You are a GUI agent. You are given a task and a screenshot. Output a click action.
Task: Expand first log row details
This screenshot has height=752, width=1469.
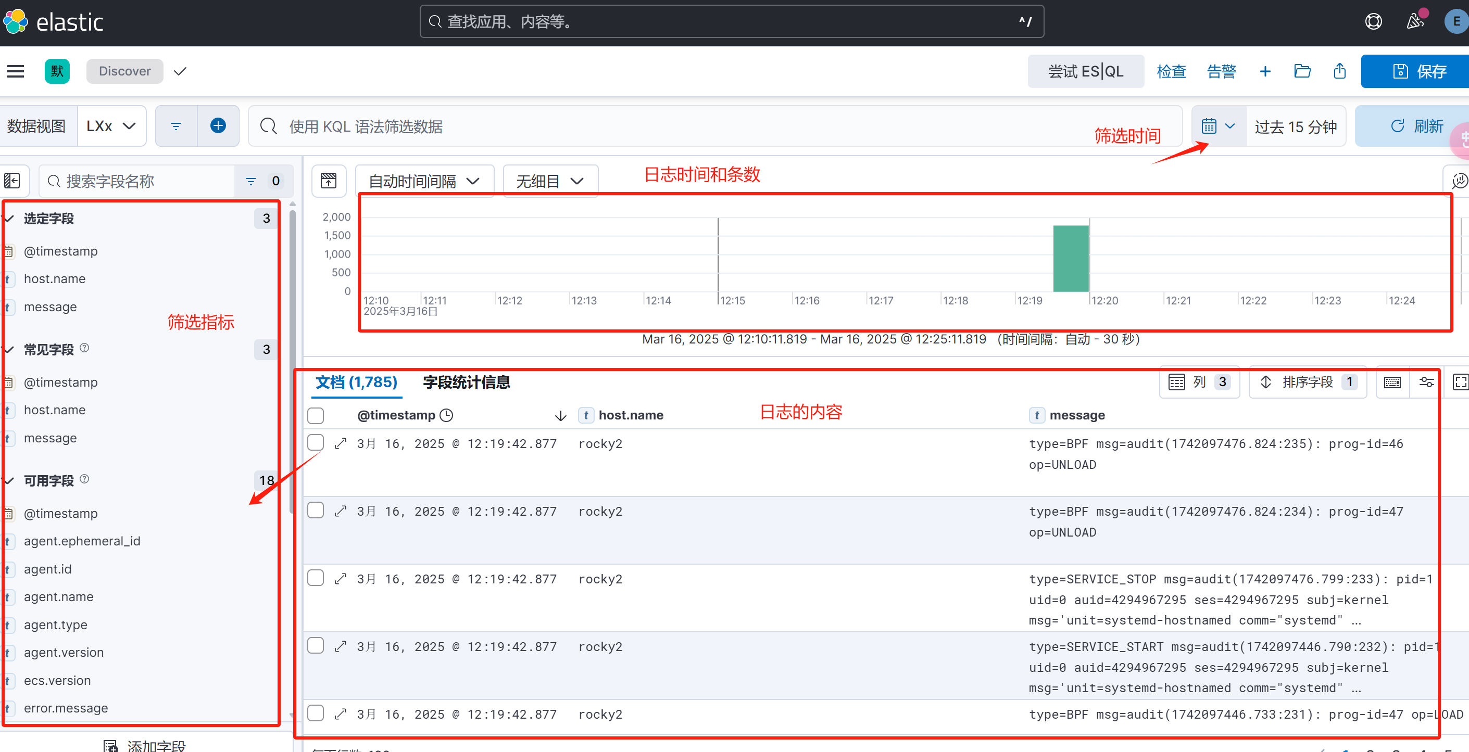click(x=341, y=444)
